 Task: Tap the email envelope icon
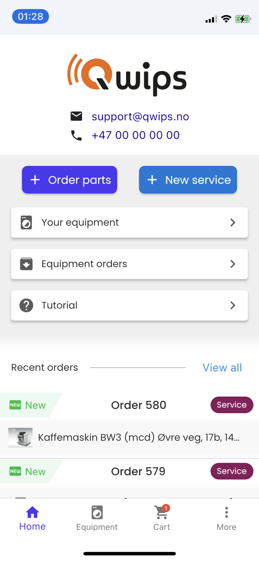[x=76, y=116]
